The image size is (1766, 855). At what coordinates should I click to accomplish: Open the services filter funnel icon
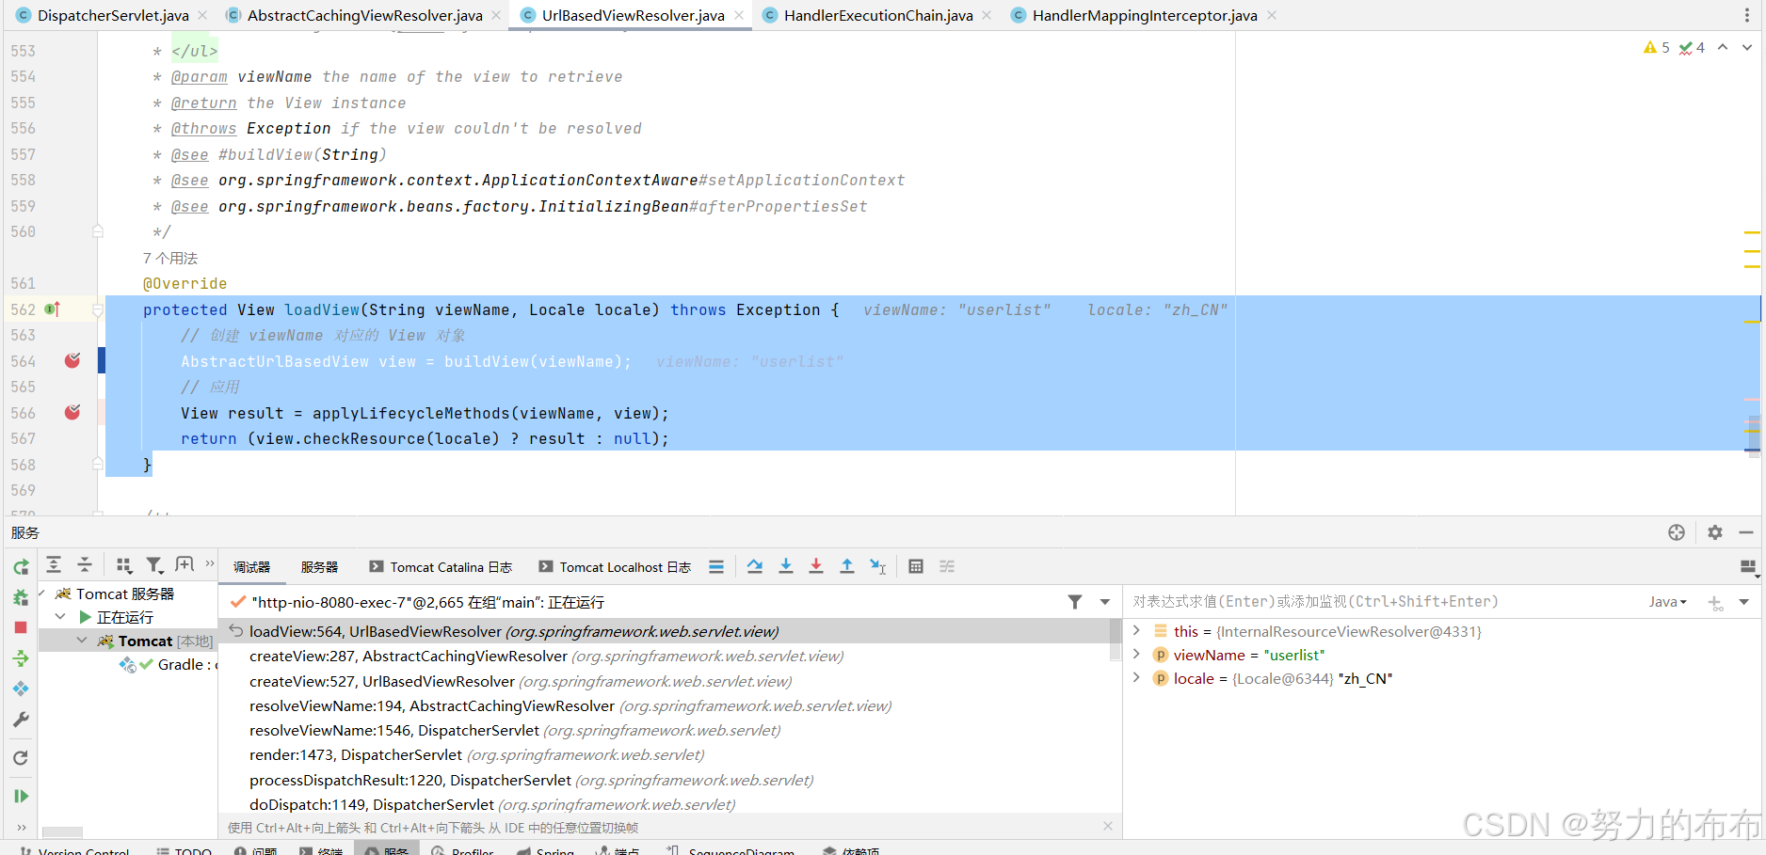[x=154, y=564]
